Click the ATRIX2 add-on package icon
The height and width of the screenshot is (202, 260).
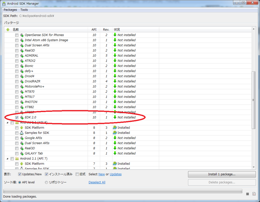(22, 61)
